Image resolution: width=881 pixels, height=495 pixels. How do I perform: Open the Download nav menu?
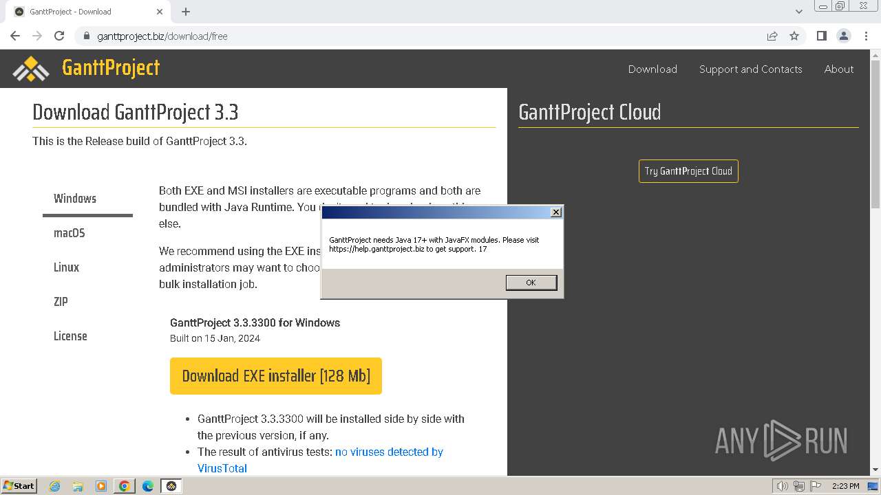(x=652, y=69)
